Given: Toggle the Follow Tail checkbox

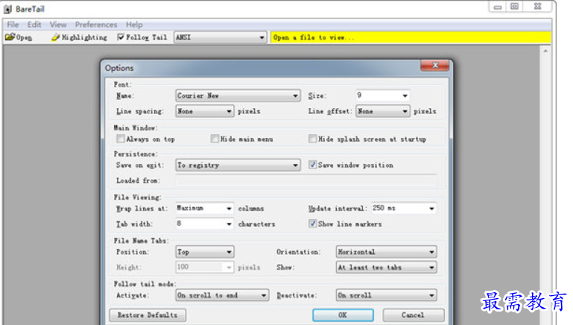Looking at the screenshot, I should [x=121, y=37].
